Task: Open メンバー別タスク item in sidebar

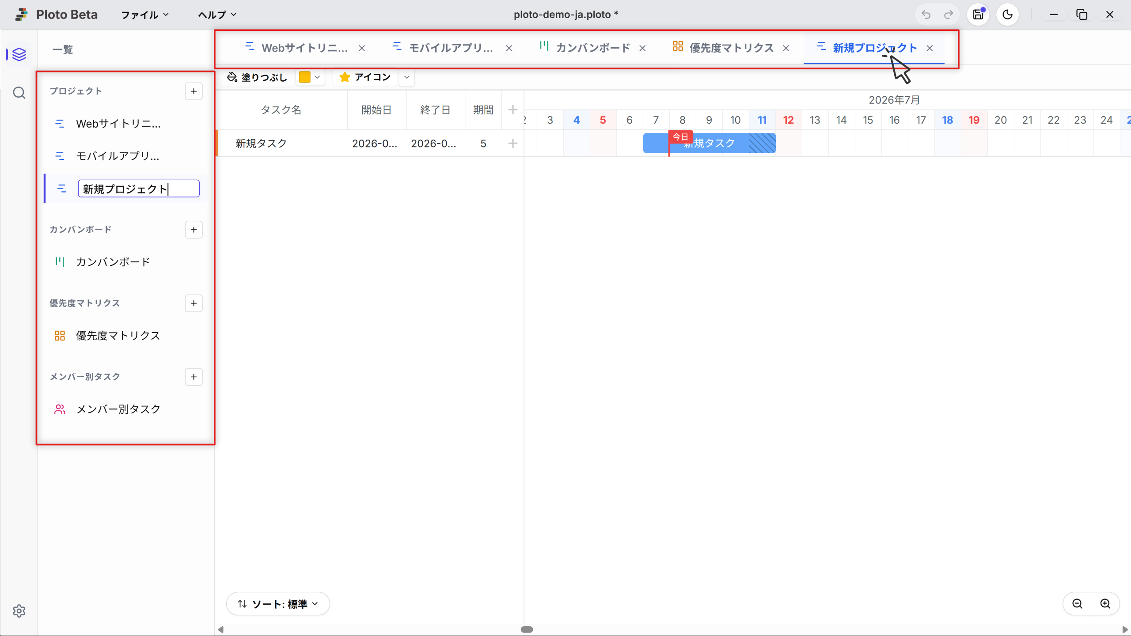Action: [125, 409]
